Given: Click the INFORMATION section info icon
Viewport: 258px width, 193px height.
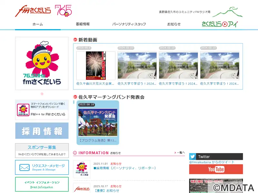Looking at the screenshot, I should pyautogui.click(x=75, y=153).
